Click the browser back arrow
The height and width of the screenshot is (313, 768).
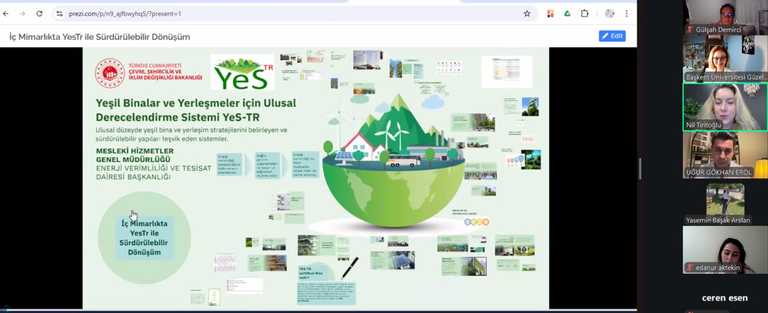coord(6,13)
